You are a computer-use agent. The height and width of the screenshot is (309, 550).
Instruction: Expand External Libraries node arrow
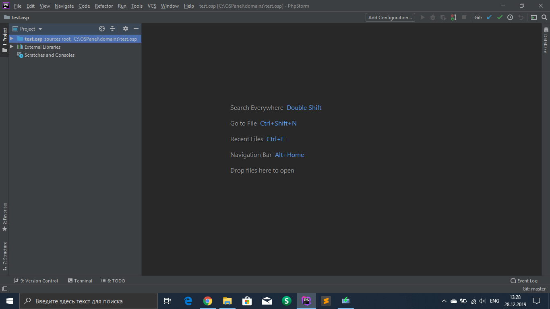coord(12,47)
